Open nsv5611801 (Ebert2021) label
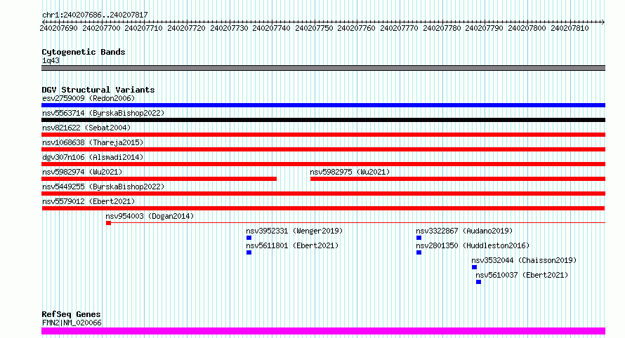The image size is (625, 338). click(x=292, y=245)
